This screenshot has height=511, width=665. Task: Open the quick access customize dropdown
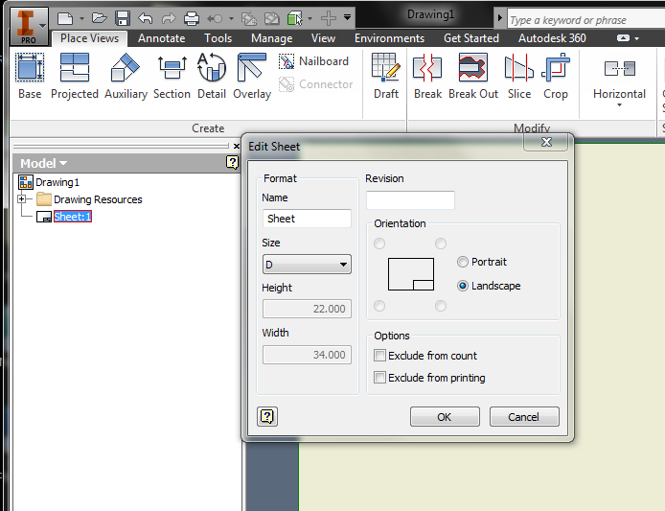347,18
